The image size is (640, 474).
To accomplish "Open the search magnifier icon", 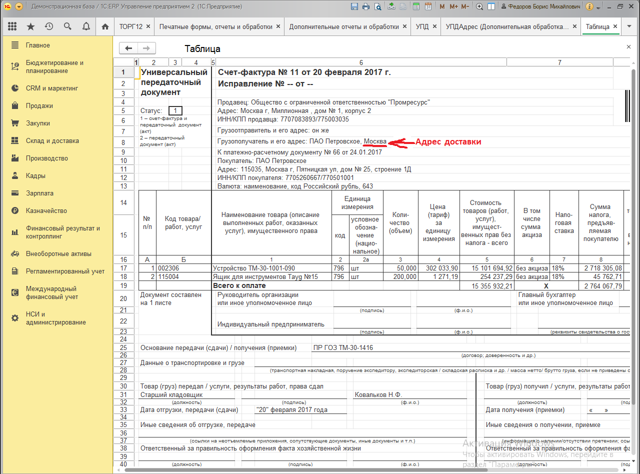I will pyautogui.click(x=67, y=26).
